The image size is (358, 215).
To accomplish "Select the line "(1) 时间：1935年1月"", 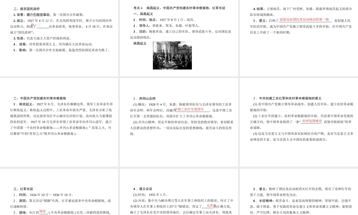I will (x=151, y=195).
